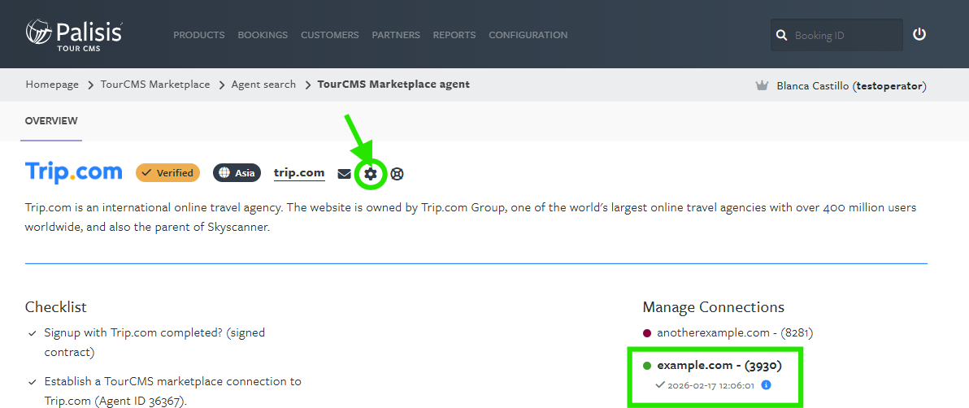Image resolution: width=969 pixels, height=408 pixels.
Task: Open TourCMS Marketplace breadcrumb
Action: click(x=155, y=85)
